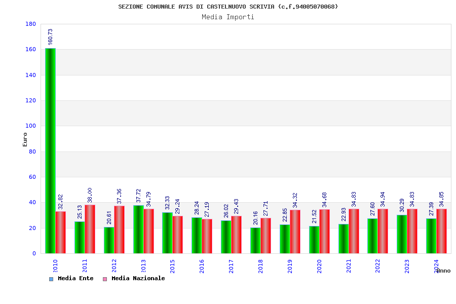The image size is (456, 304).
Task: Click the value label 34.85
Action: 441,199
